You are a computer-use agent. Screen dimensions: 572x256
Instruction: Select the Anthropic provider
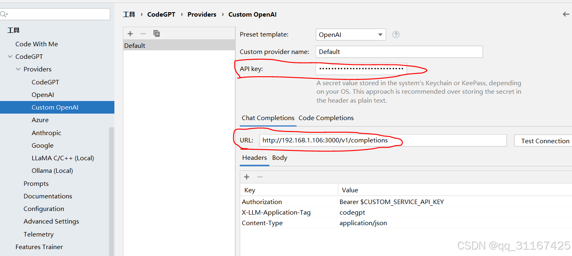point(46,133)
